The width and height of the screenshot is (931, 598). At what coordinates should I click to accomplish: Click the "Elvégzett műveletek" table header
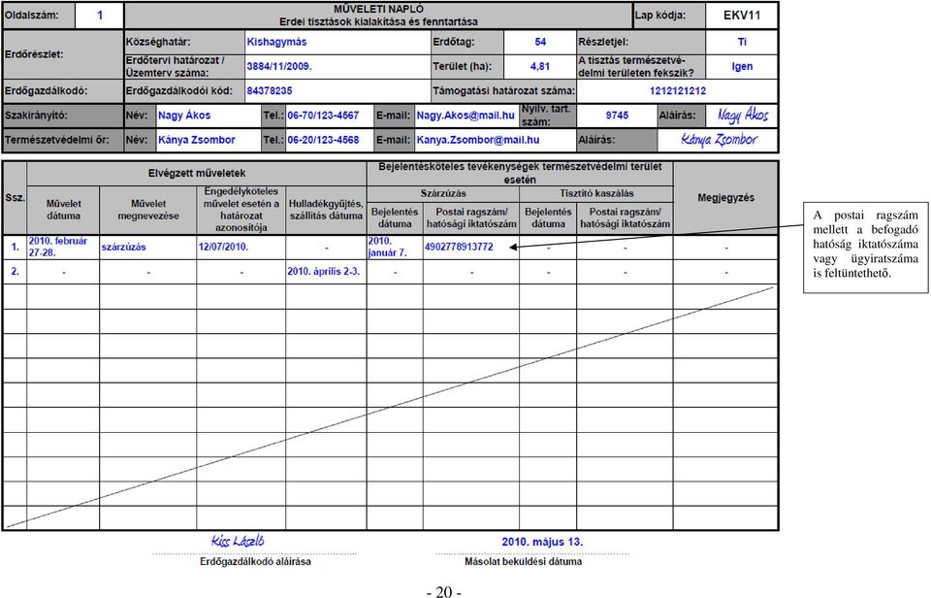click(197, 174)
